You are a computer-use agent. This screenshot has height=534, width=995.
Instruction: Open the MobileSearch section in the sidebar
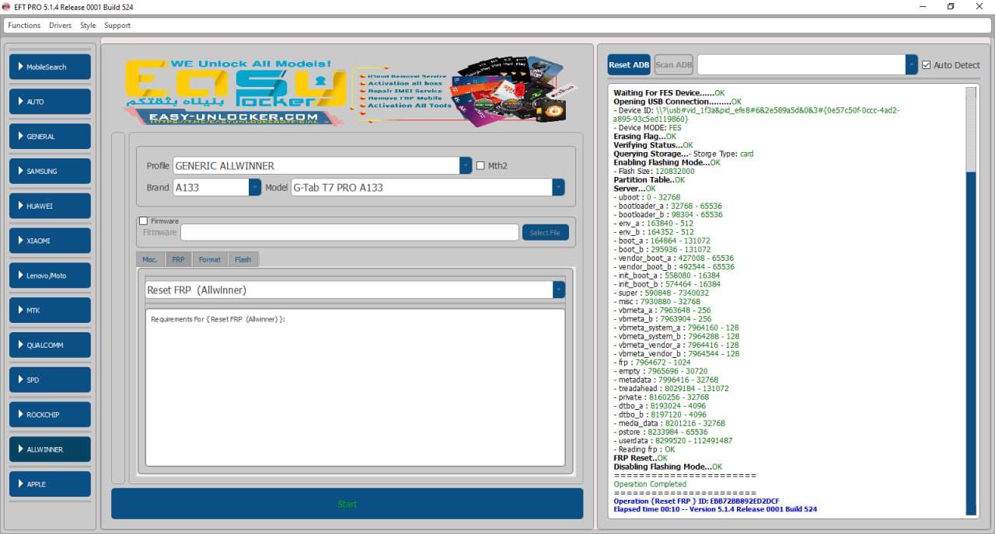[x=50, y=67]
